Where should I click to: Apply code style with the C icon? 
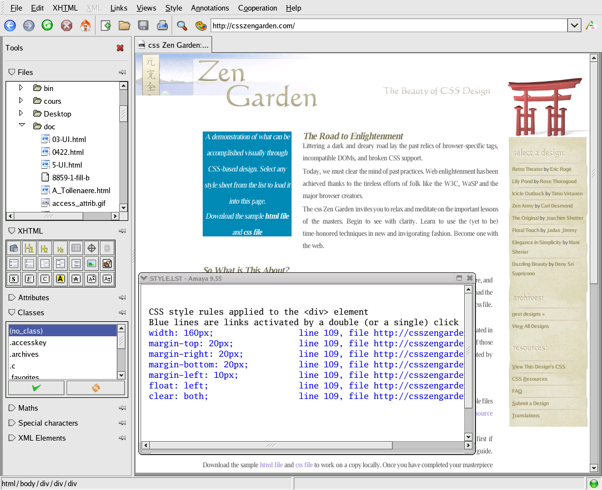pos(44,279)
